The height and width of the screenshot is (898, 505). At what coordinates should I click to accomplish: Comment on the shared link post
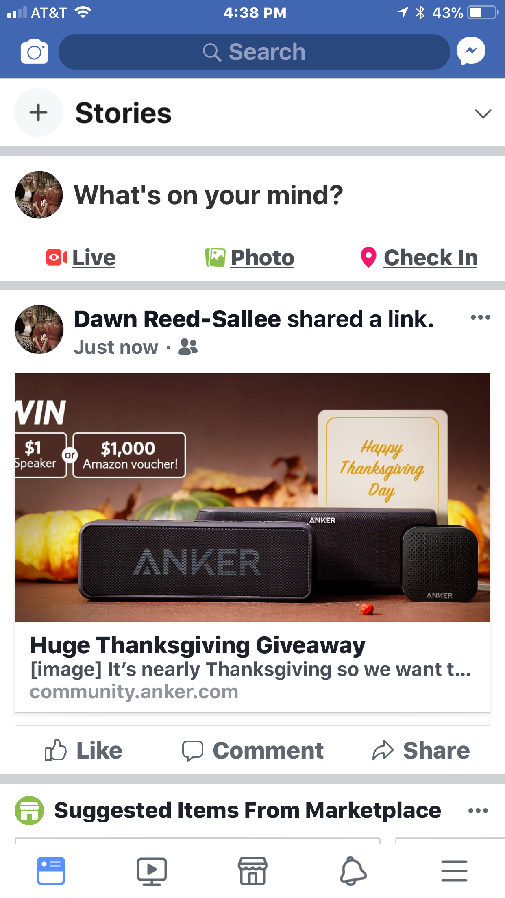pyautogui.click(x=252, y=750)
